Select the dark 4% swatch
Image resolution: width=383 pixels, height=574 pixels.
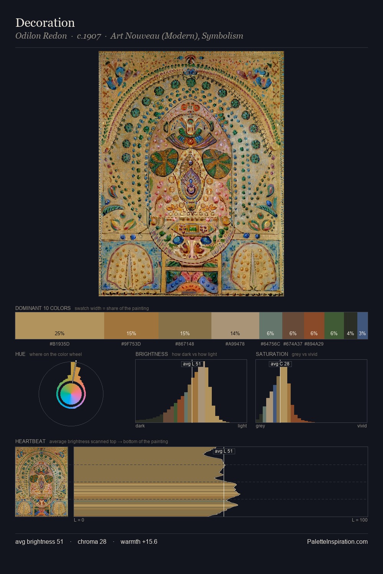coord(350,326)
